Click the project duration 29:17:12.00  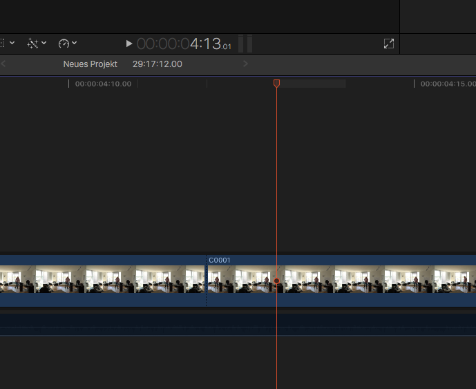[x=157, y=64]
